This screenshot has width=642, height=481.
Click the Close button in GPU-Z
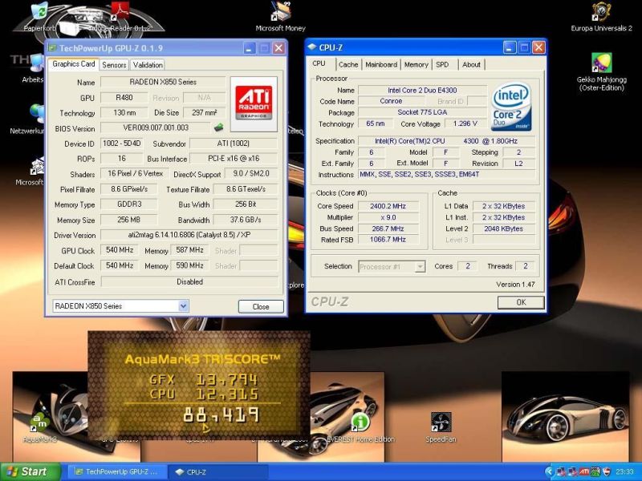(x=261, y=306)
